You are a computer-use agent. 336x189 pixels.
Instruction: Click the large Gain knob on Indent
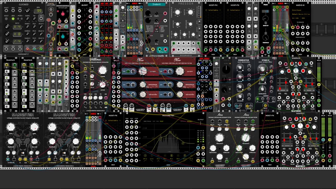tap(148, 13)
